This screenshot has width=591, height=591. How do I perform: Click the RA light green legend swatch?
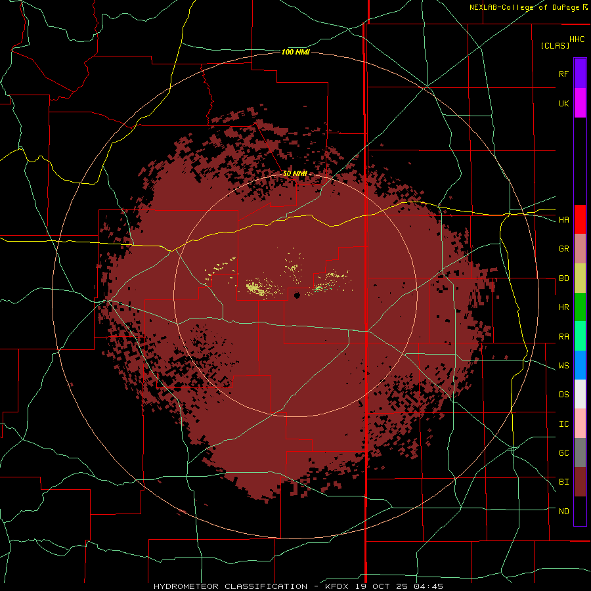pos(580,336)
